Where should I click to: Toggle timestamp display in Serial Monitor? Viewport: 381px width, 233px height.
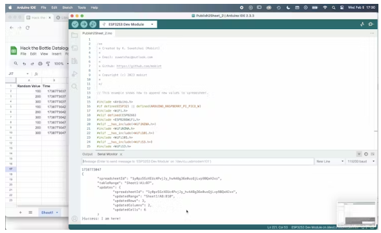(366, 154)
